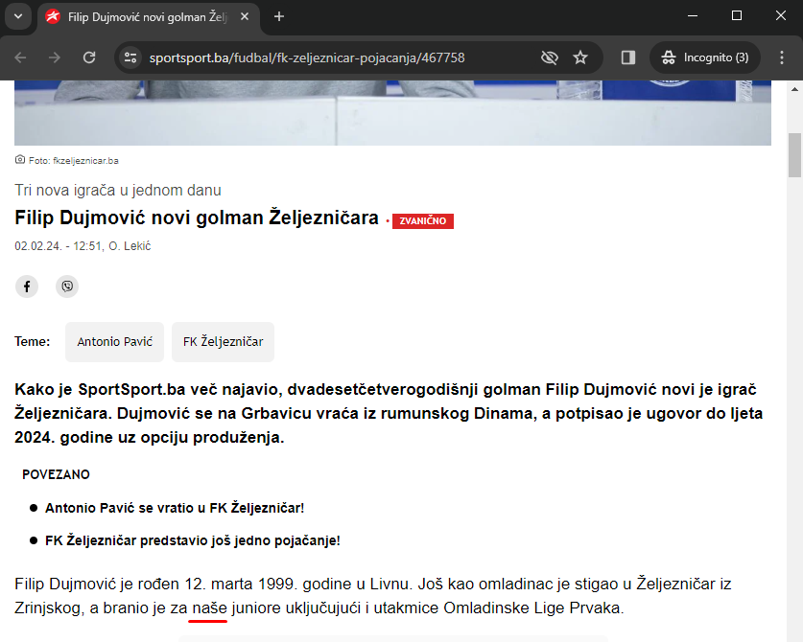
Task: Click the page vertical scrollbar thumb
Action: pyautogui.click(x=794, y=155)
